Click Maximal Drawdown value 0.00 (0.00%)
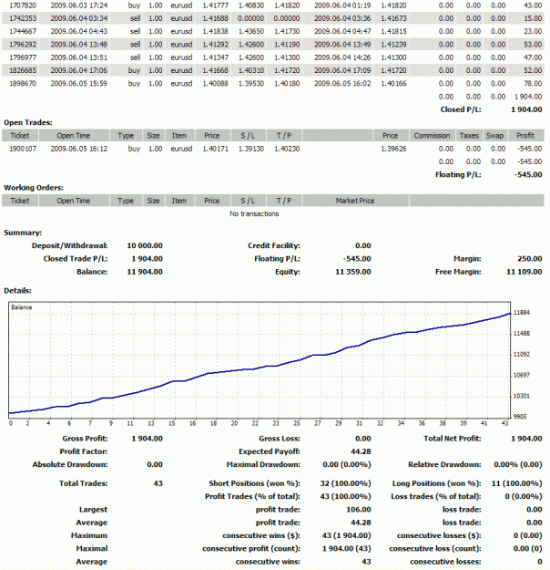This screenshot has width=550, height=570. pyautogui.click(x=347, y=465)
